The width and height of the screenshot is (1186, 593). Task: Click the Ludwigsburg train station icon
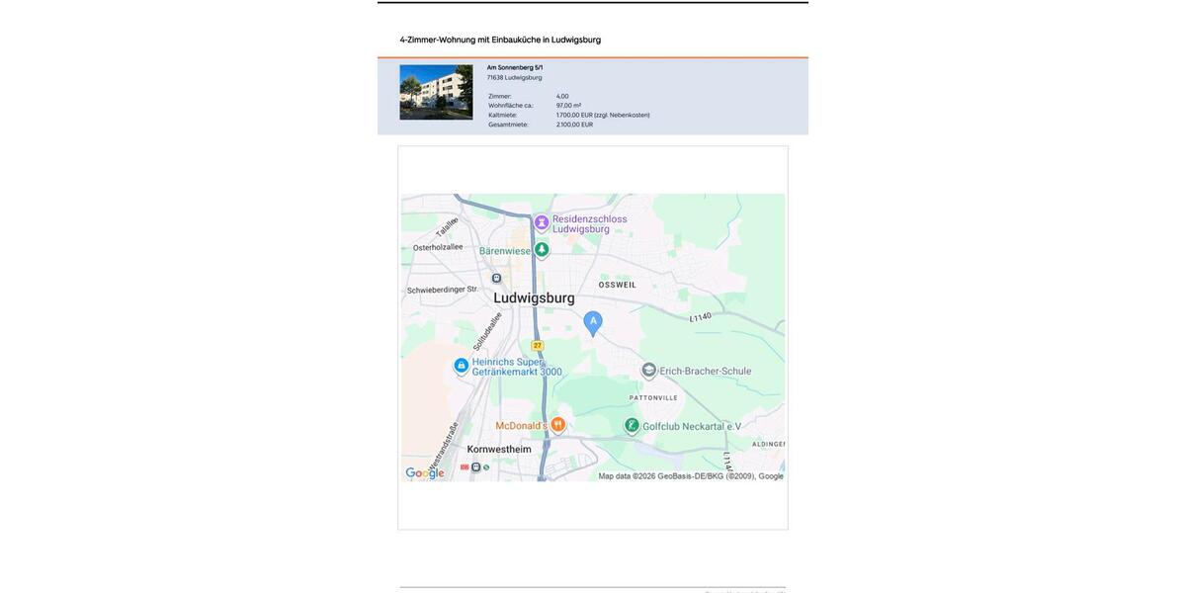pos(496,279)
